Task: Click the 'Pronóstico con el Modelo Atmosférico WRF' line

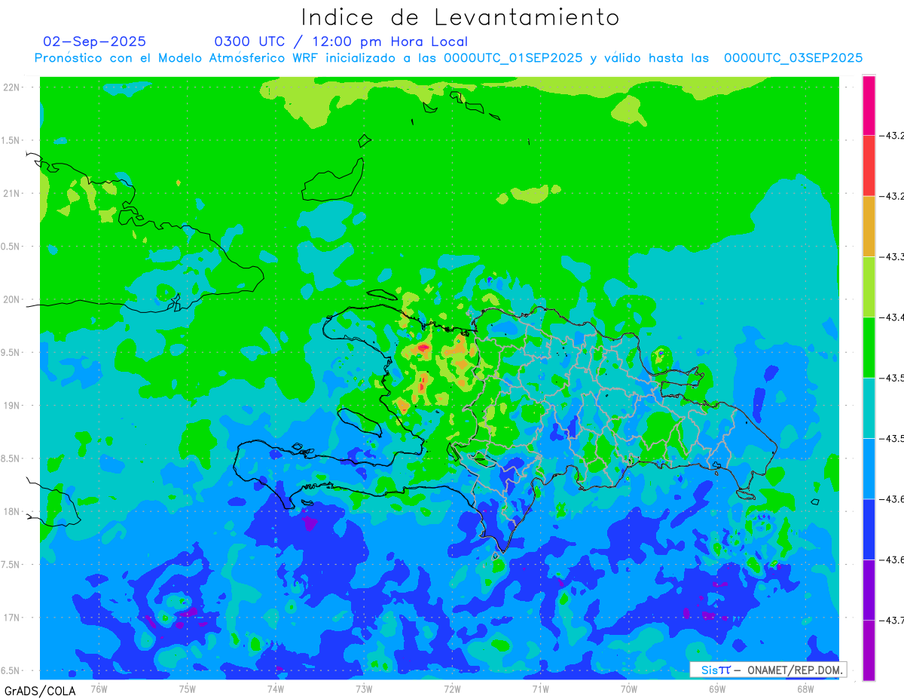Action: click(x=448, y=58)
